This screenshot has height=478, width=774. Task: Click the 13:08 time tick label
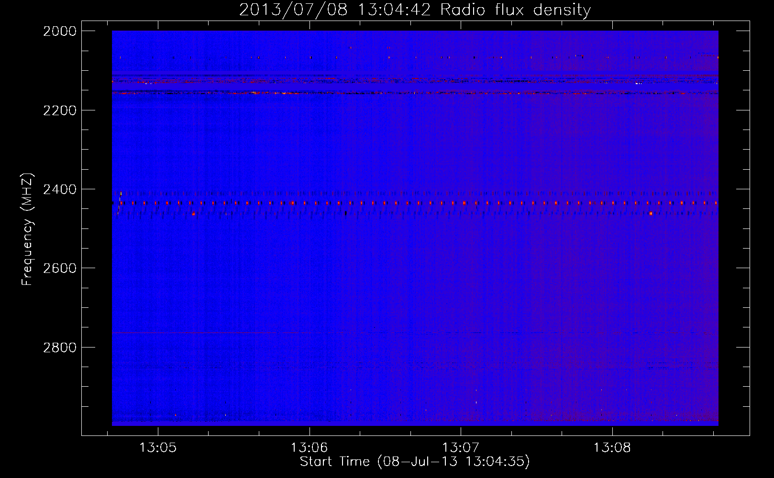pyautogui.click(x=612, y=448)
